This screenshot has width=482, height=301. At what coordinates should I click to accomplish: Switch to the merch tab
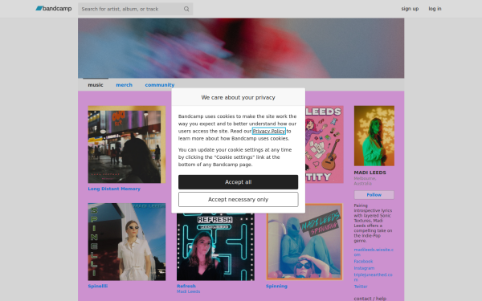125,85
